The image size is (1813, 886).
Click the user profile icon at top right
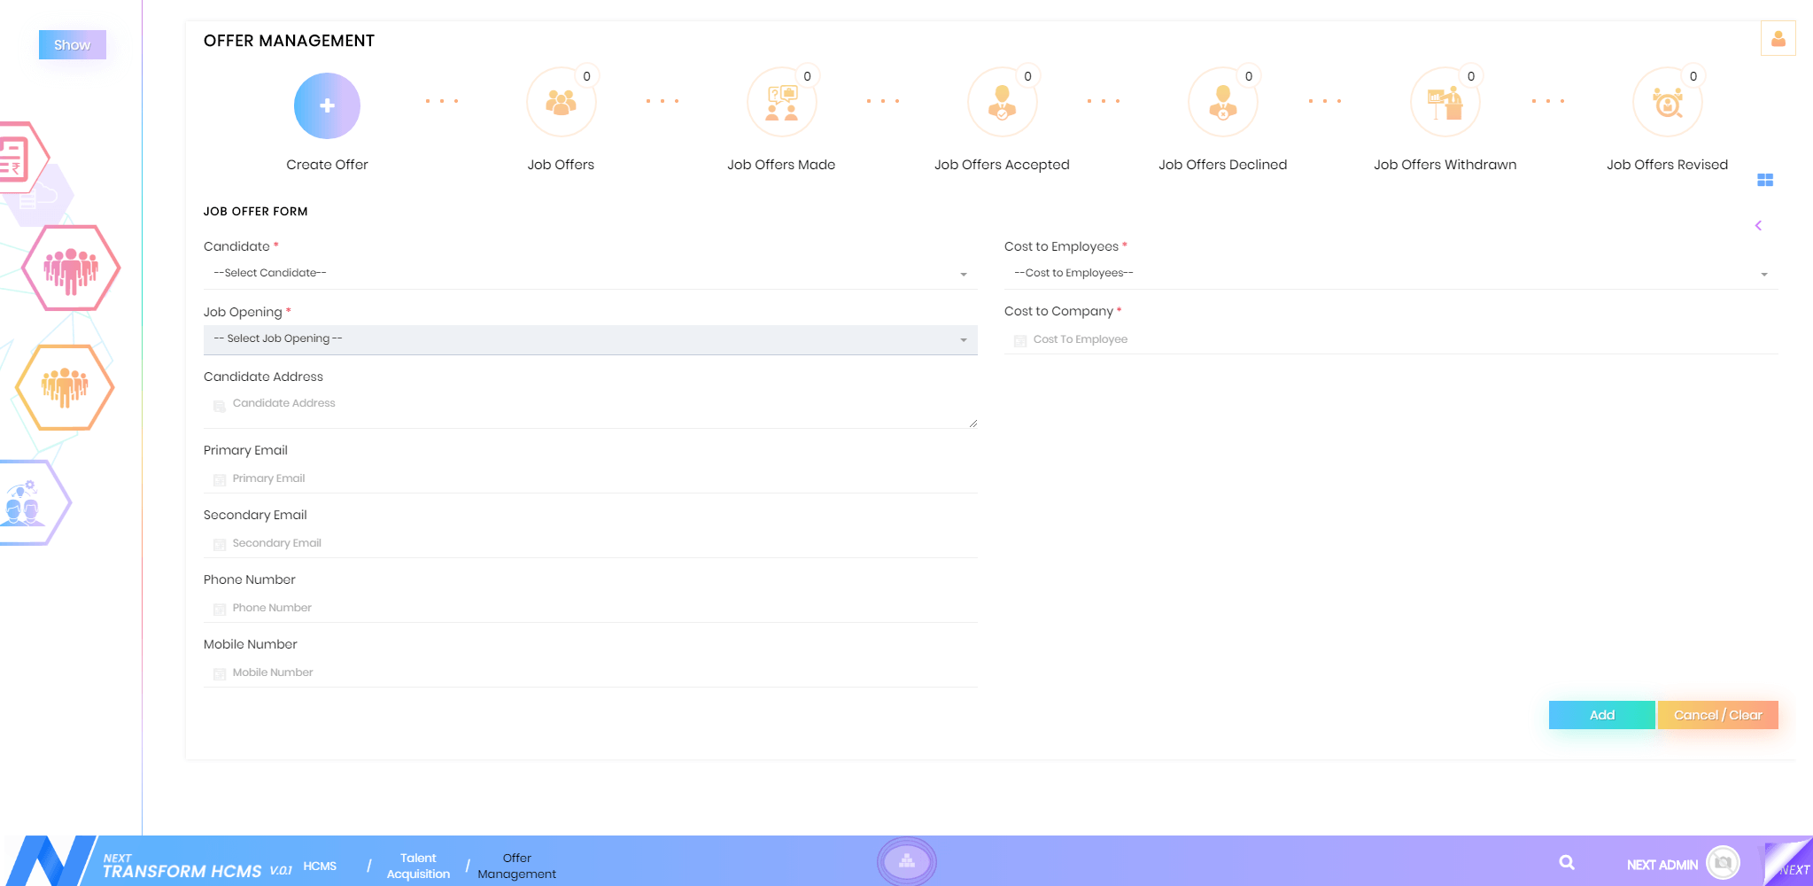(1778, 39)
